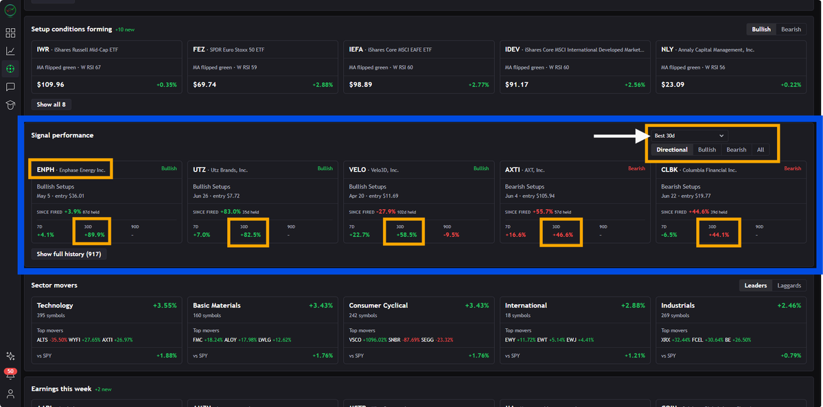This screenshot has height=407, width=823.
Task: Open ENPH Enphase Energy signal card
Action: (106, 202)
